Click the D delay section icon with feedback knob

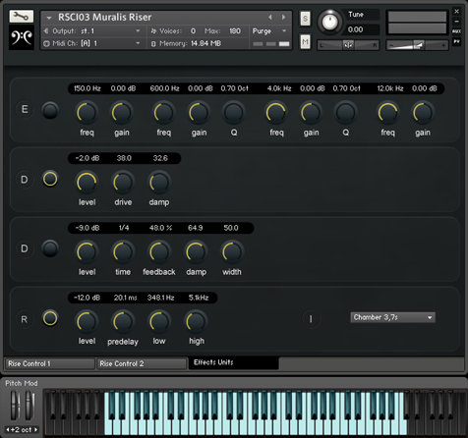pyautogui.click(x=25, y=248)
